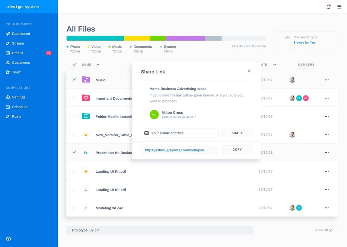Click Browse for files link
The height and width of the screenshot is (247, 347).
tap(305, 42)
